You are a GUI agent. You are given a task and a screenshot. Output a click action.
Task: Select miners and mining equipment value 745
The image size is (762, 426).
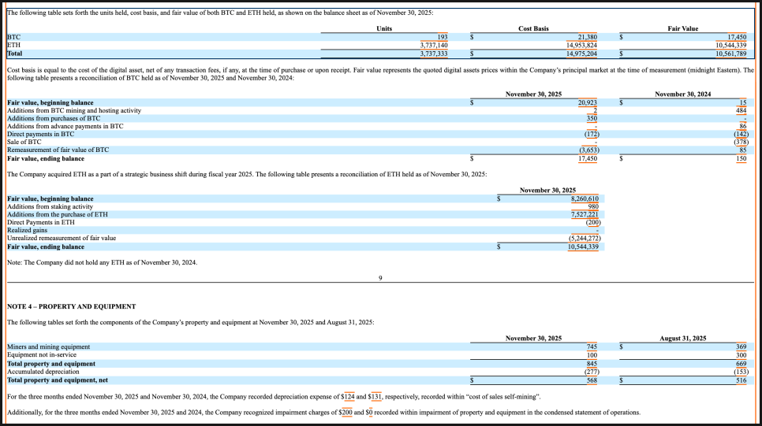click(592, 346)
